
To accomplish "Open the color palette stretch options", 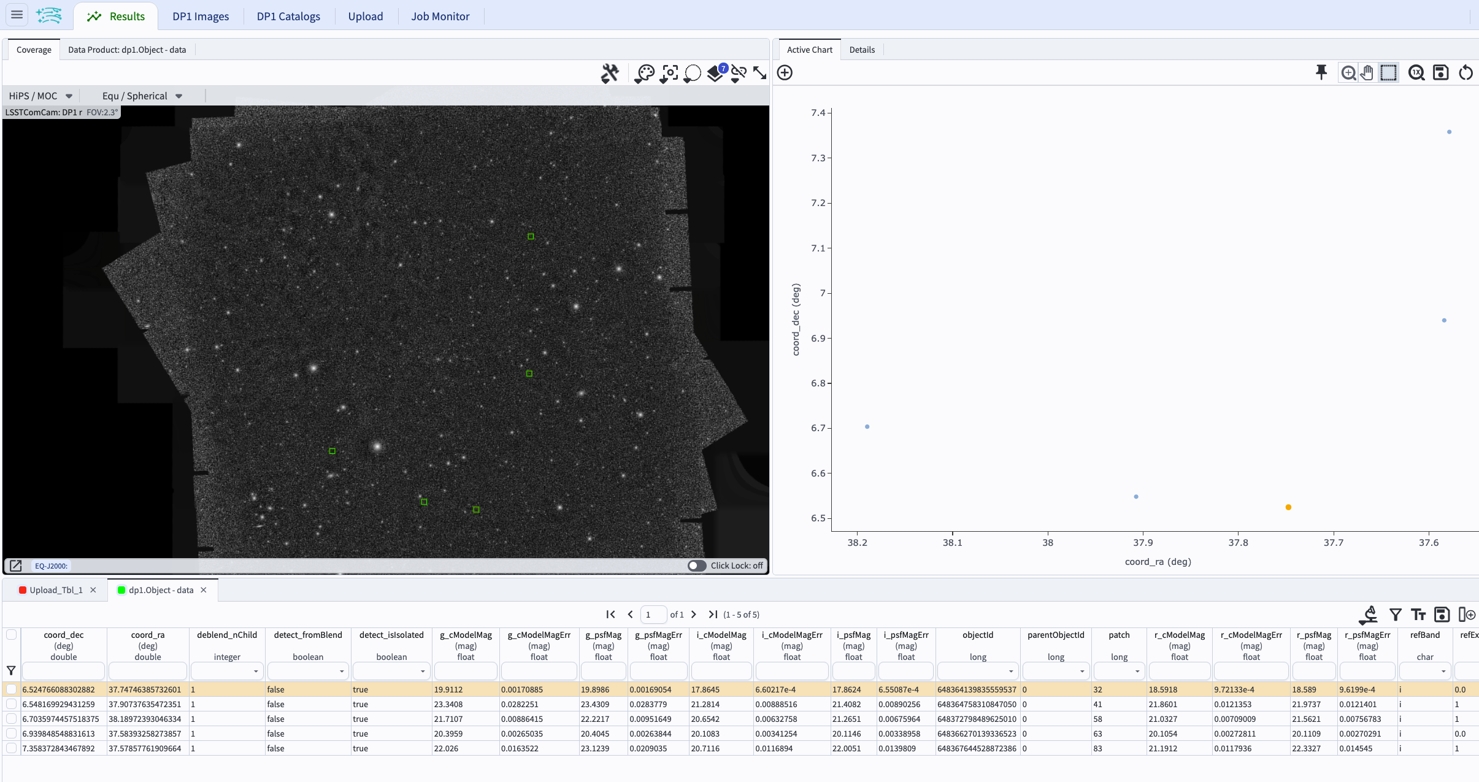I will [645, 74].
